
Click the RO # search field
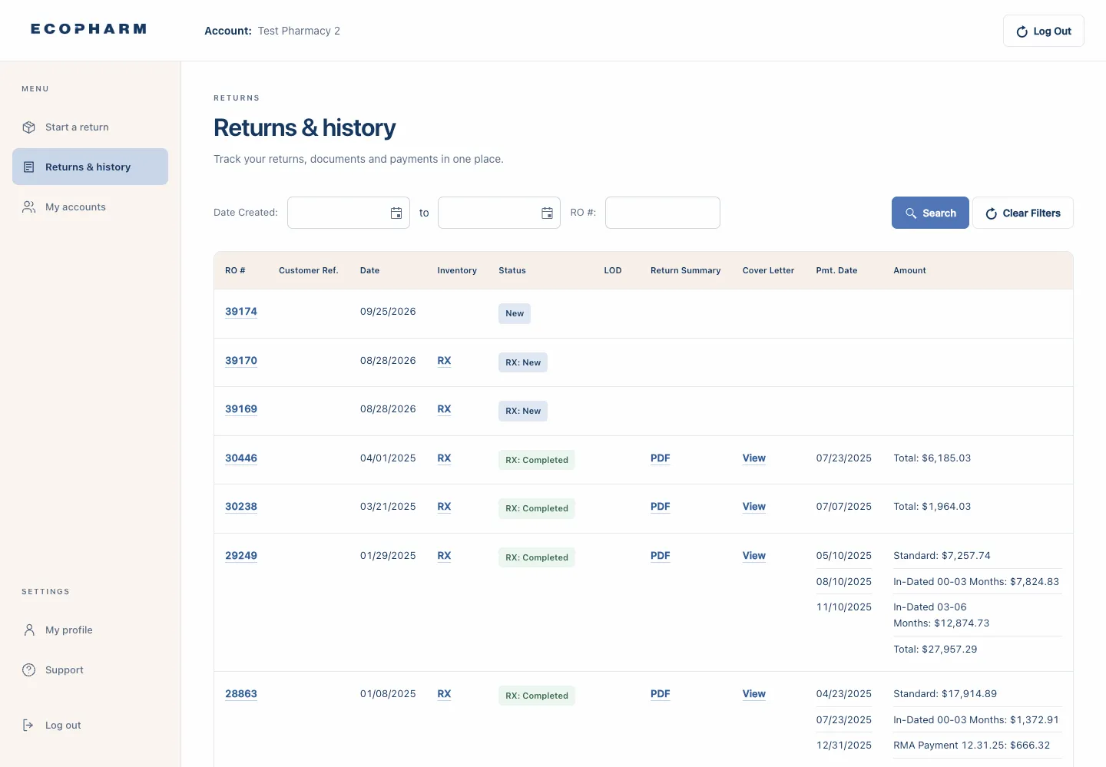click(x=663, y=213)
